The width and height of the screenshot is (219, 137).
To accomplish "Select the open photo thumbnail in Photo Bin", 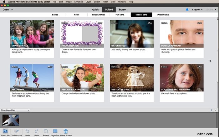I will tap(11, 120).
